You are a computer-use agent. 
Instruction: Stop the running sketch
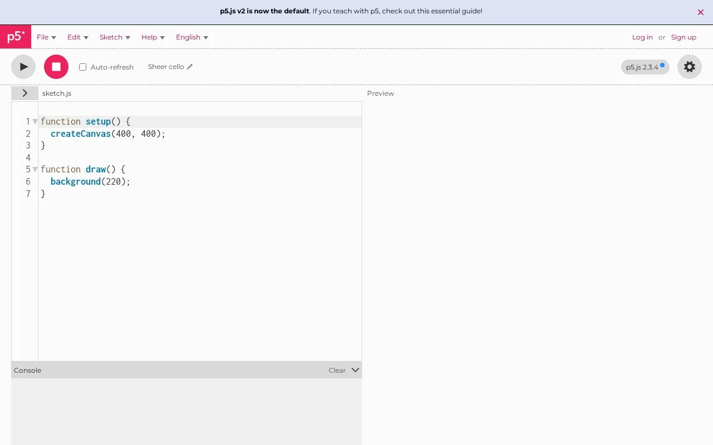pyautogui.click(x=56, y=67)
